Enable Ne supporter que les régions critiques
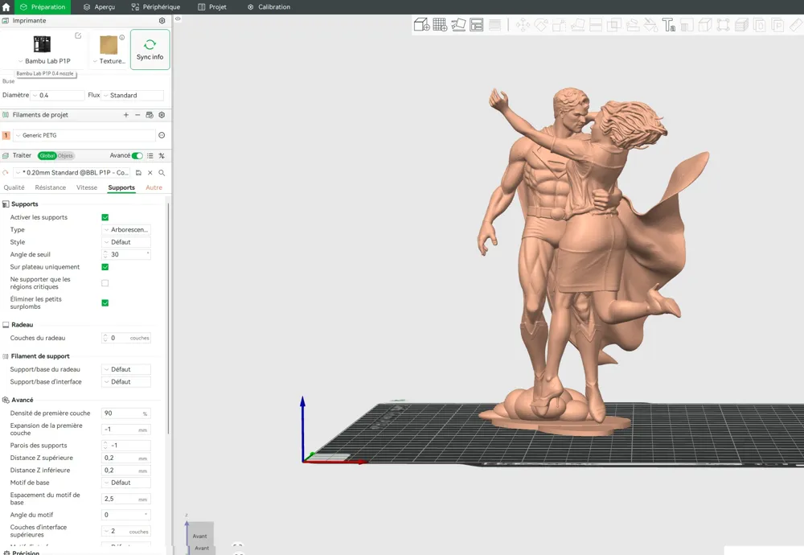This screenshot has width=804, height=555. (x=105, y=283)
